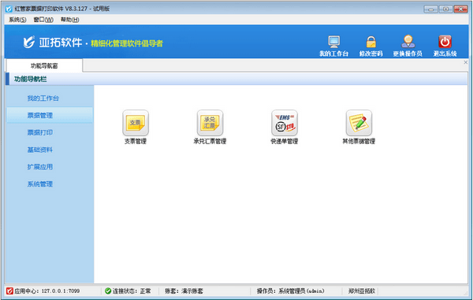The image size is (473, 300).
Task: Click the app icon in title bar
Action: [x=9, y=9]
